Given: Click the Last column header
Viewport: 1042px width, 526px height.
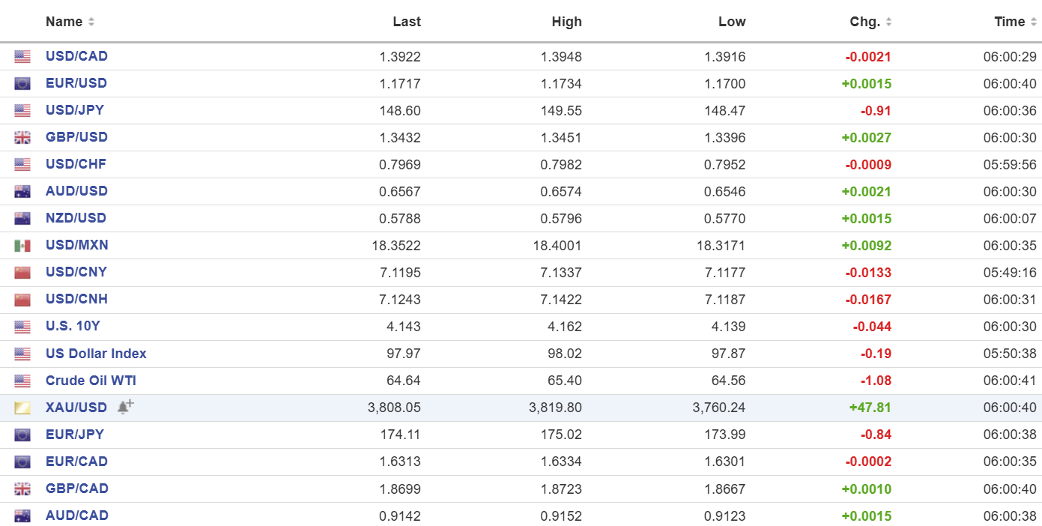Looking at the screenshot, I should [407, 22].
